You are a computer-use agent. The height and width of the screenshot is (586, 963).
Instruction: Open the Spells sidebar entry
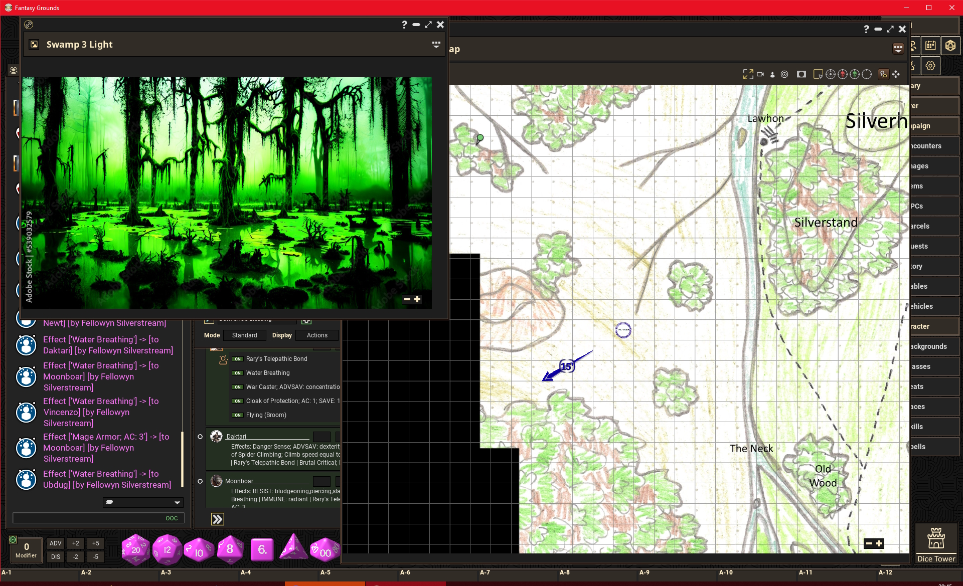(933, 447)
